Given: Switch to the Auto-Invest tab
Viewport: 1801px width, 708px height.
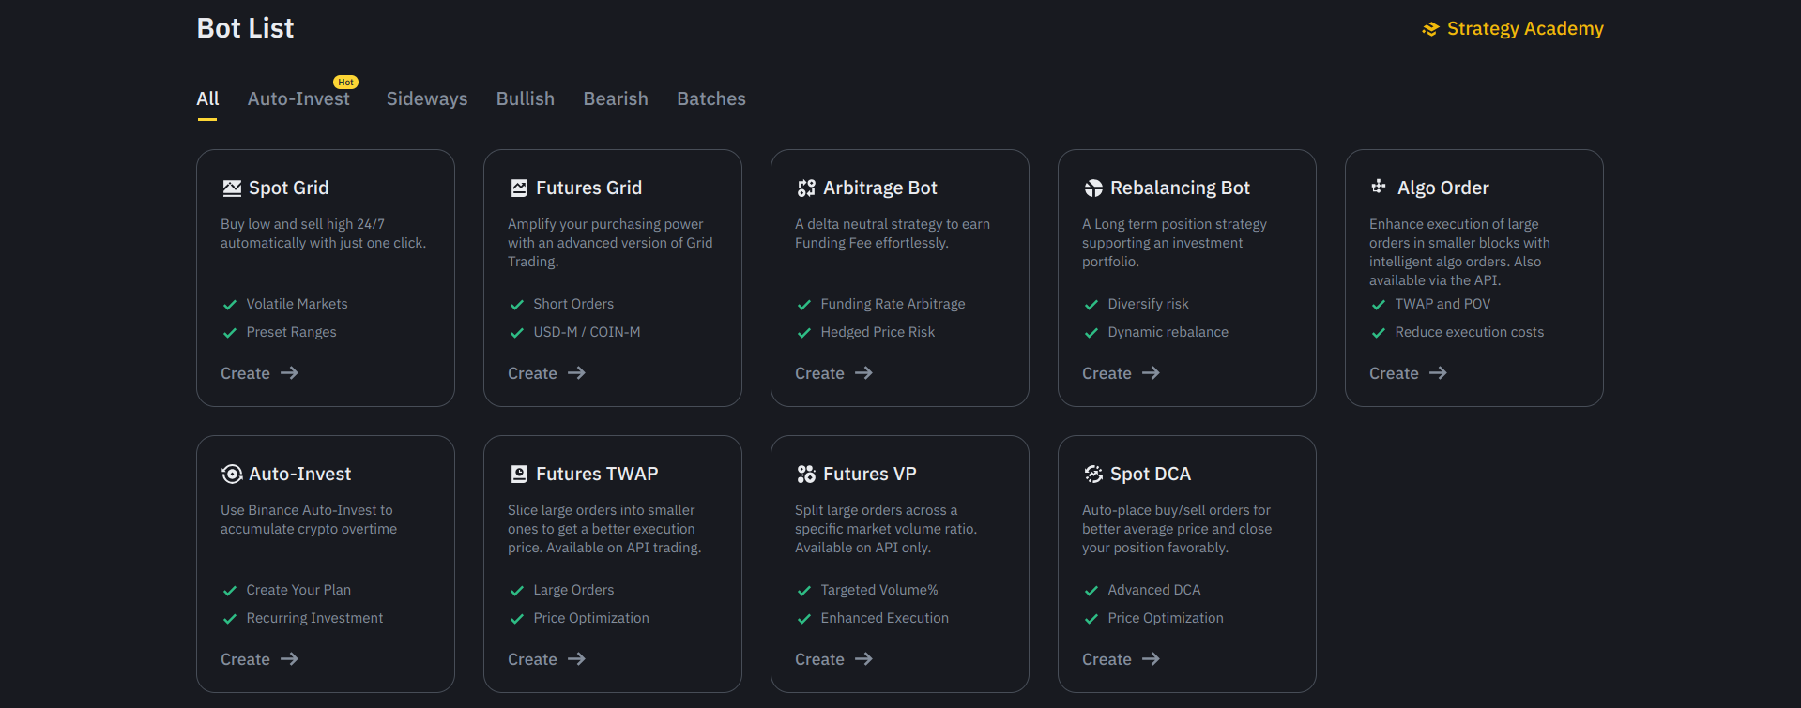Looking at the screenshot, I should pyautogui.click(x=298, y=99).
